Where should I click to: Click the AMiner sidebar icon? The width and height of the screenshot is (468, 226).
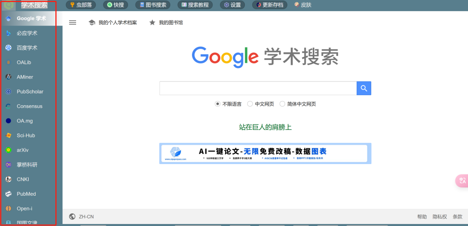(x=9, y=77)
